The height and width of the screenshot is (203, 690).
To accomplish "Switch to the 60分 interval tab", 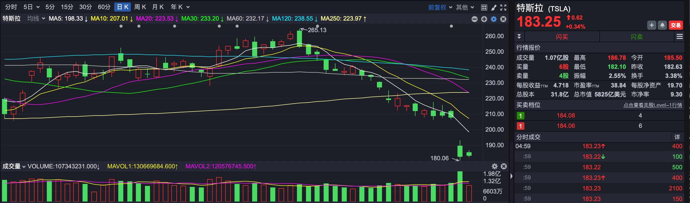I will (104, 7).
